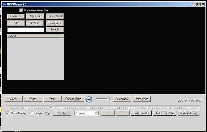Click Switch Sub Title
Viewport: 207px width, 132px height.
[x=165, y=113]
